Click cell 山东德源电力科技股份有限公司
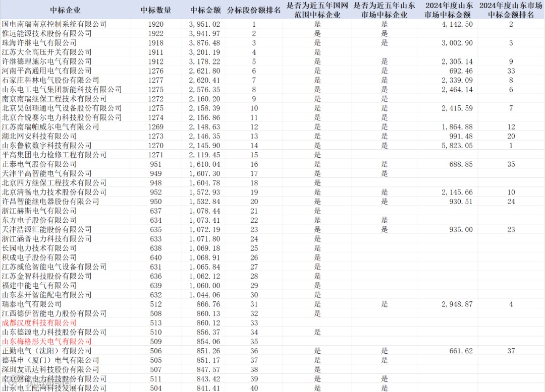Viewport: 545px width, 392px height. click(x=54, y=332)
